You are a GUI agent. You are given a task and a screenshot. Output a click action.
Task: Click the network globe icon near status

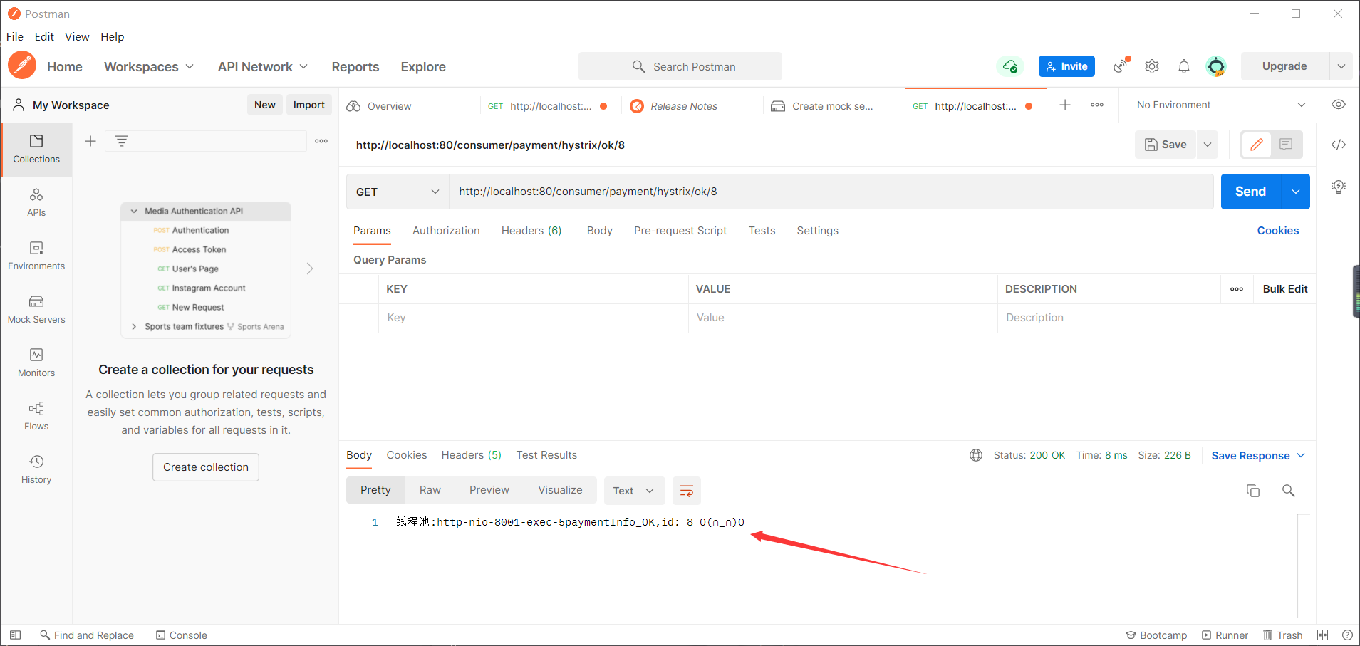(x=976, y=455)
